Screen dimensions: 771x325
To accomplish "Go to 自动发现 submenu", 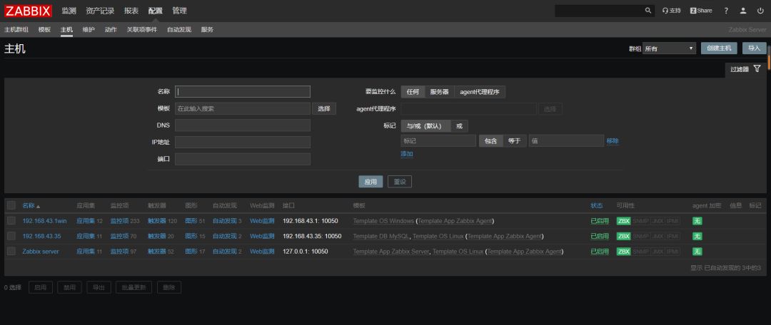I will click(x=179, y=29).
